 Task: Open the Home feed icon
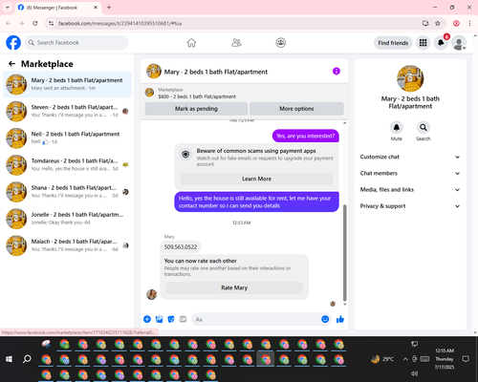[191, 43]
